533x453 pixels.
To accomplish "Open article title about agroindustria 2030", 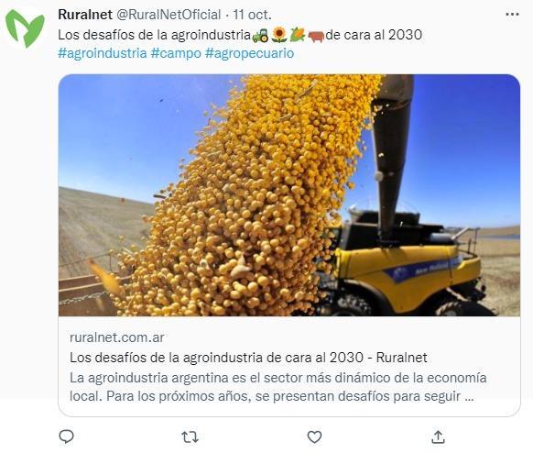I will point(248,358).
